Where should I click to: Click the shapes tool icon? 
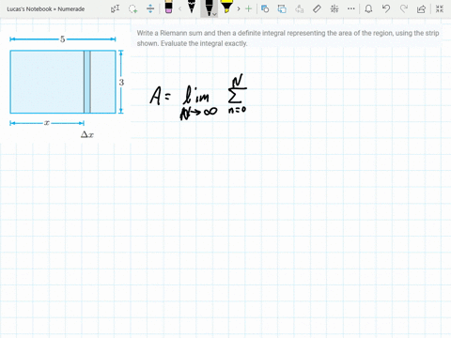pyautogui.click(x=265, y=8)
